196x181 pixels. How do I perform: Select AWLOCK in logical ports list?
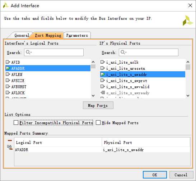pyautogui.click(x=48, y=93)
